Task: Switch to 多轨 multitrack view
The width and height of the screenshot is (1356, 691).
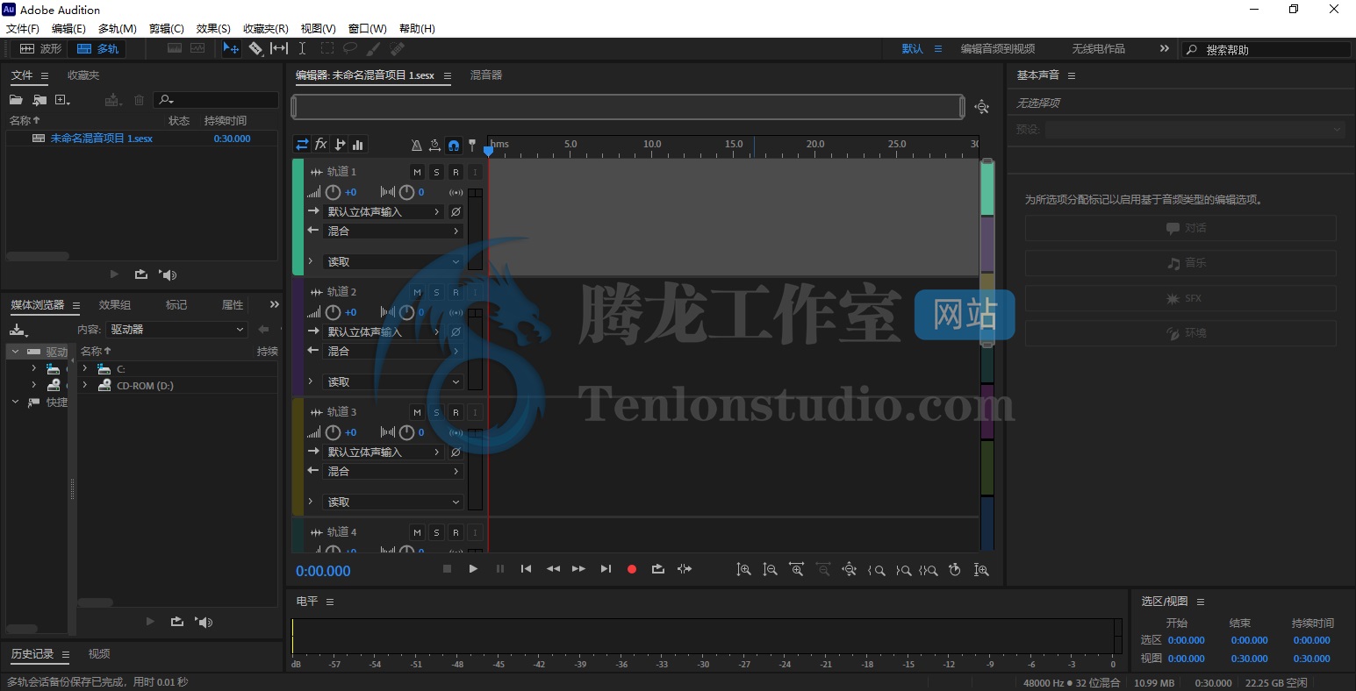Action: tap(97, 49)
